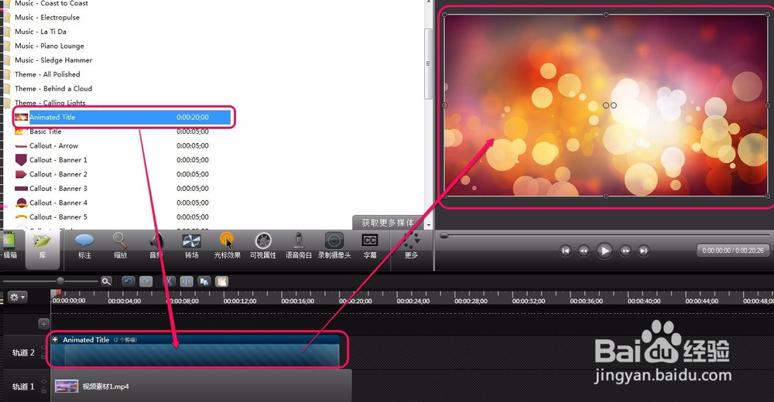Expand the More (更多) tools menu
This screenshot has width=774, height=402.
pyautogui.click(x=411, y=246)
